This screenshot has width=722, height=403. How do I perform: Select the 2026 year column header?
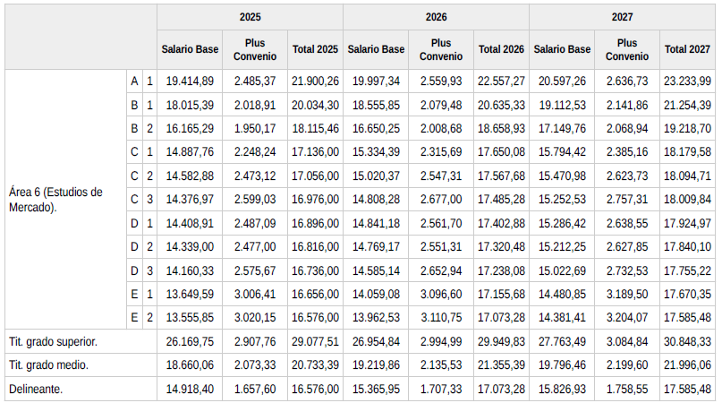pos(436,17)
